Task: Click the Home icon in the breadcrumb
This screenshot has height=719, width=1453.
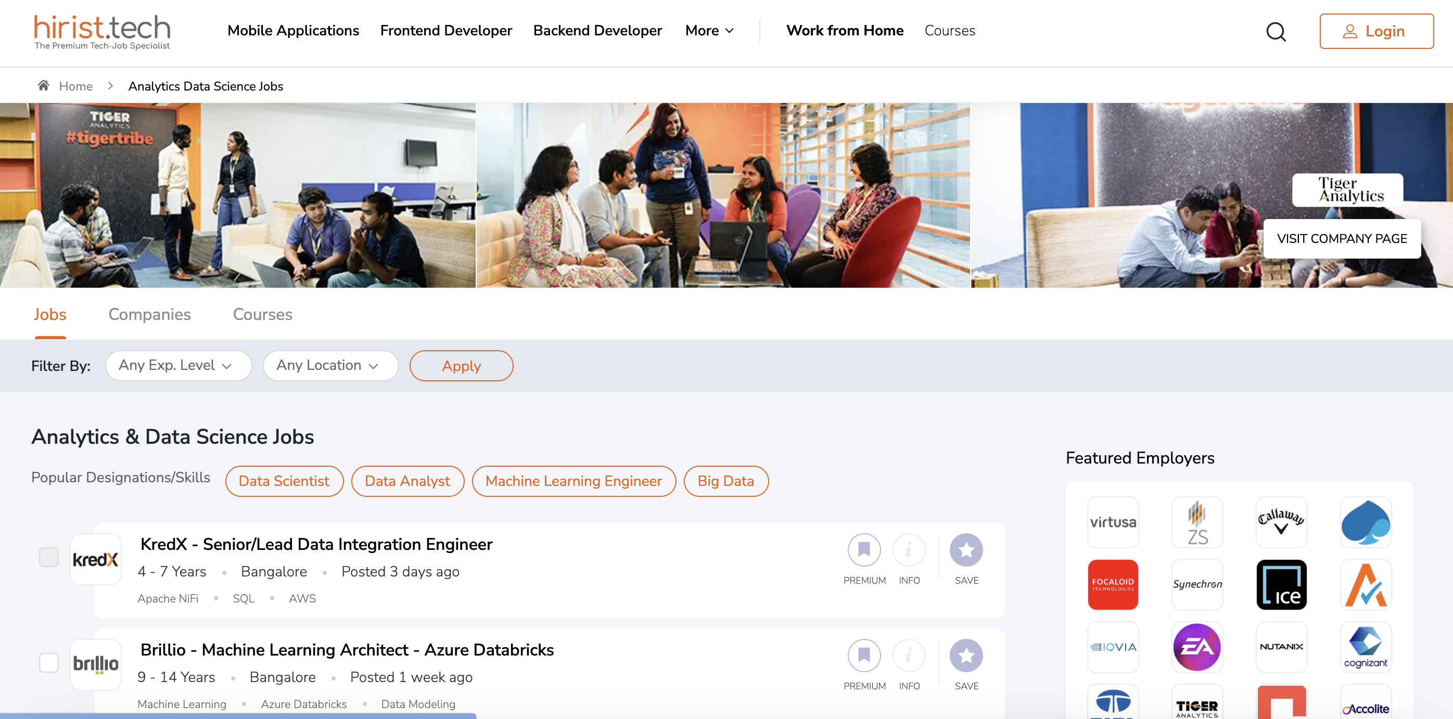Action: coord(44,85)
